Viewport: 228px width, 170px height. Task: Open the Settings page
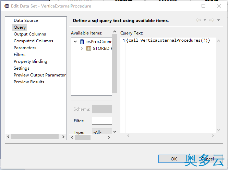coord(22,68)
